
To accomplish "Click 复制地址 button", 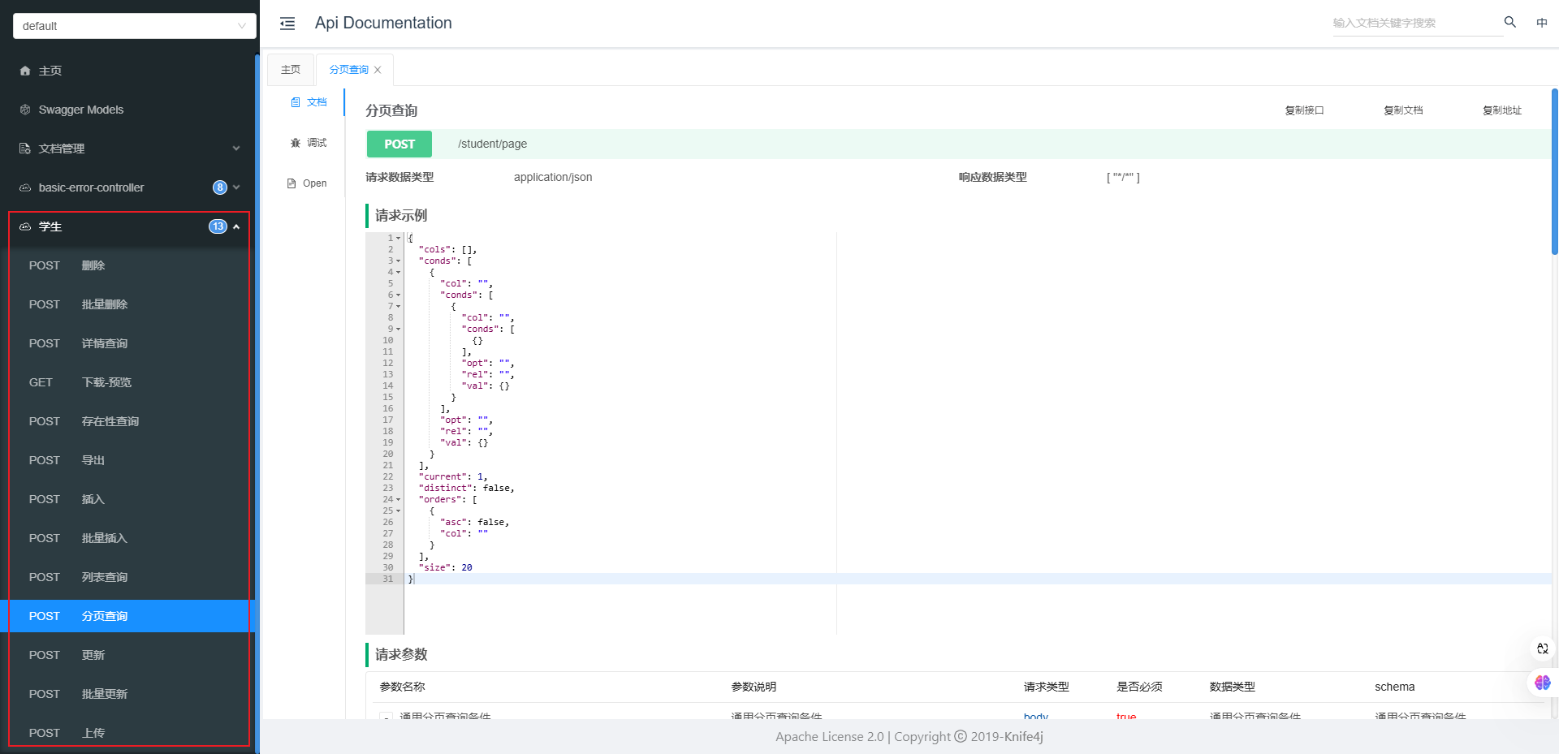I will pos(1503,110).
